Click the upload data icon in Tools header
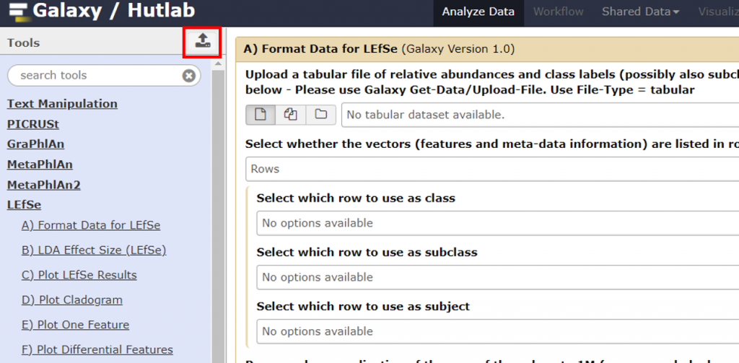739x363 pixels. point(202,42)
